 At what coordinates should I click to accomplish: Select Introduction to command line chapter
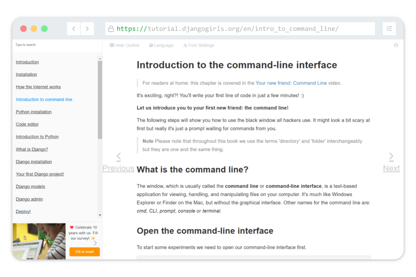click(x=44, y=99)
